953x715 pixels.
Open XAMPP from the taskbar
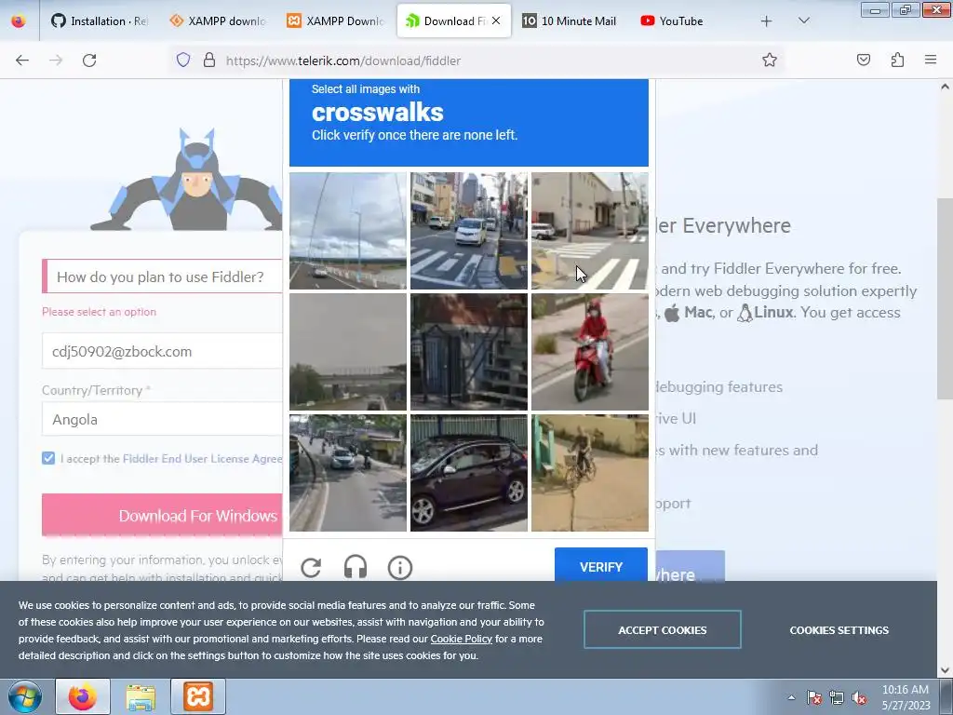tap(198, 696)
